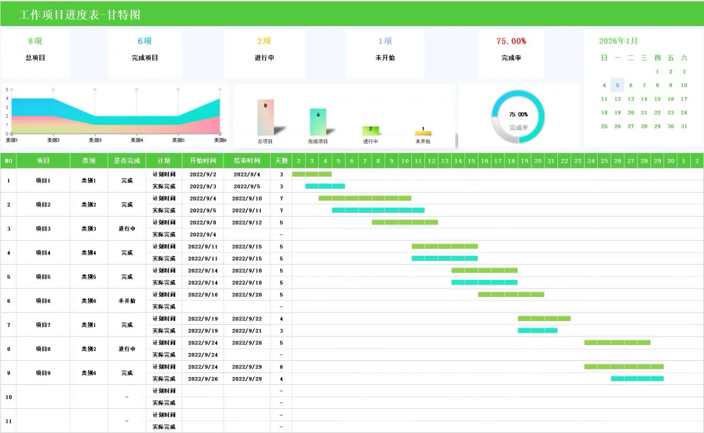
Task: Select the 未开始 bar showing 1
Action: 423,133
